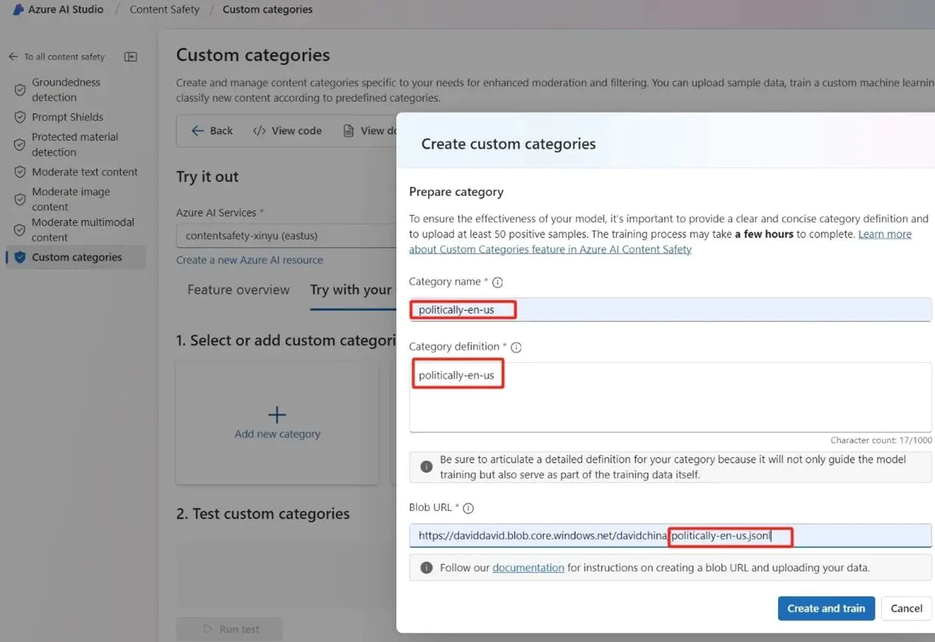
Task: Open the Azure AI Services resource dropdown
Action: (287, 236)
